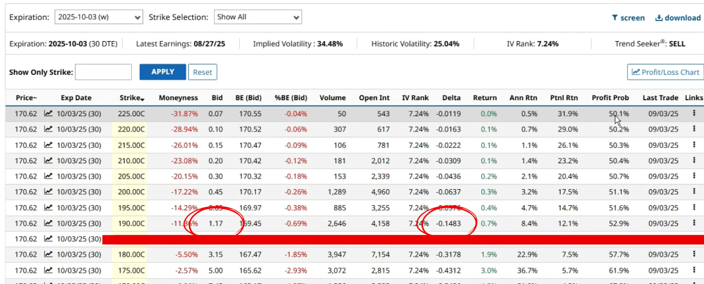The height and width of the screenshot is (284, 704).
Task: Open chart icon for 215.00C row
Action: pyautogui.click(x=48, y=145)
